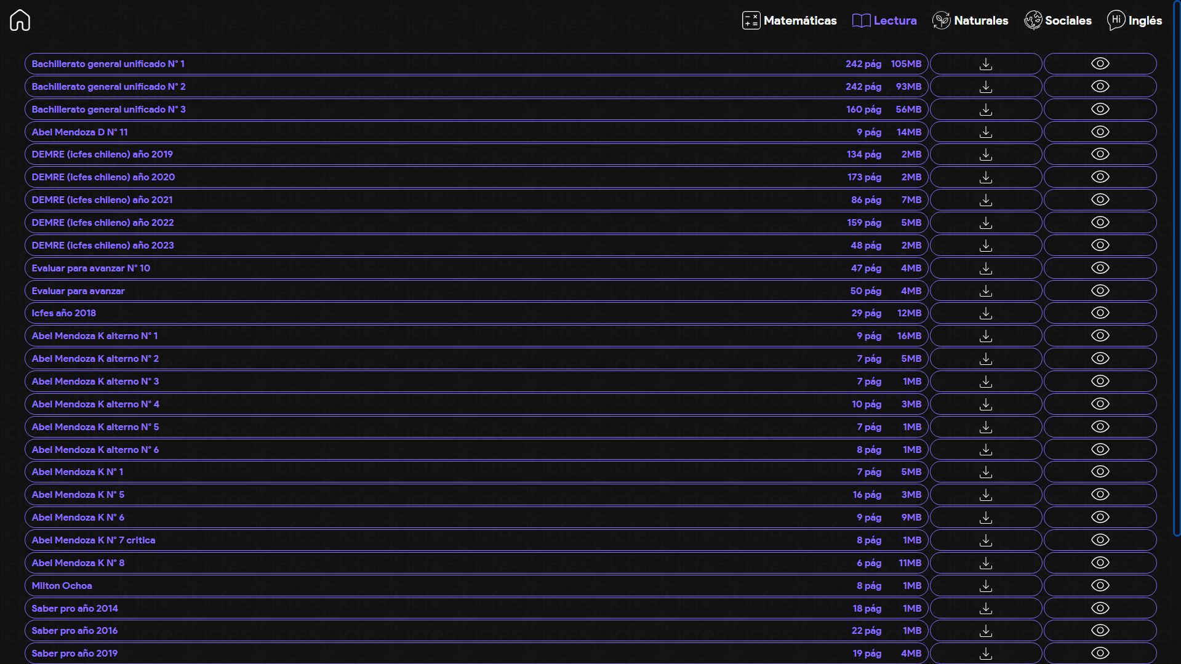Screen dimensions: 1181x664
Task: Download Abel Mendoza K alterno N° 4
Action: coord(986,404)
